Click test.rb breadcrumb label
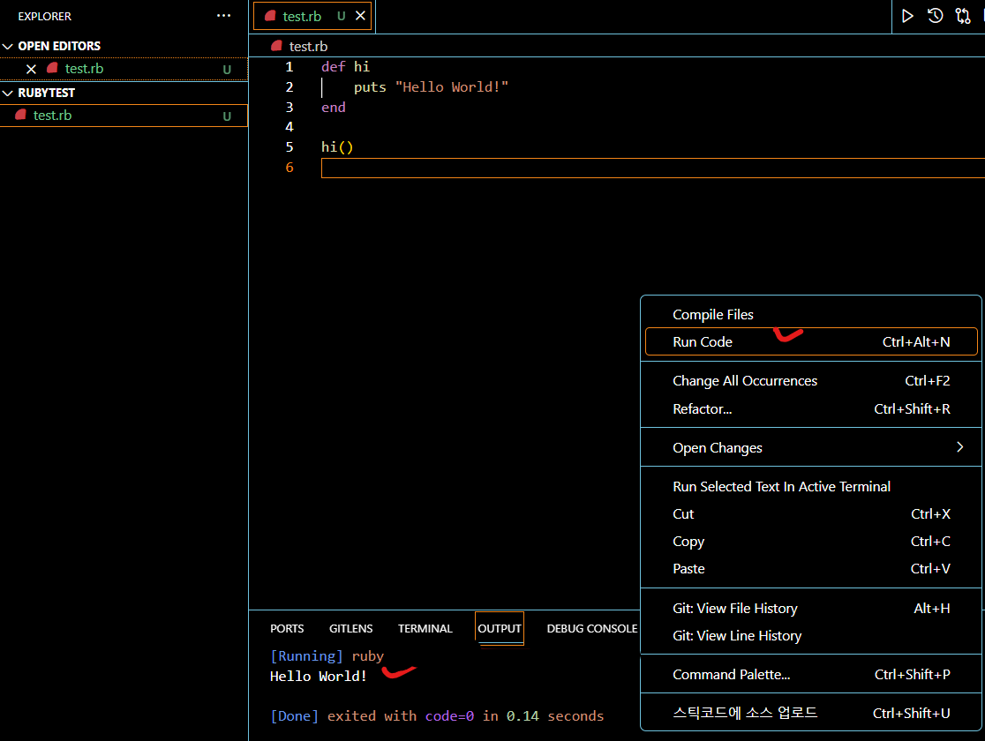 (x=308, y=47)
